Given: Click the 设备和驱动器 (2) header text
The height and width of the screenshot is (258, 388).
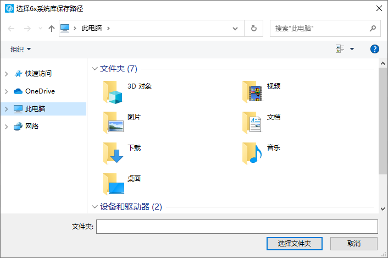Looking at the screenshot, I should 131,206.
